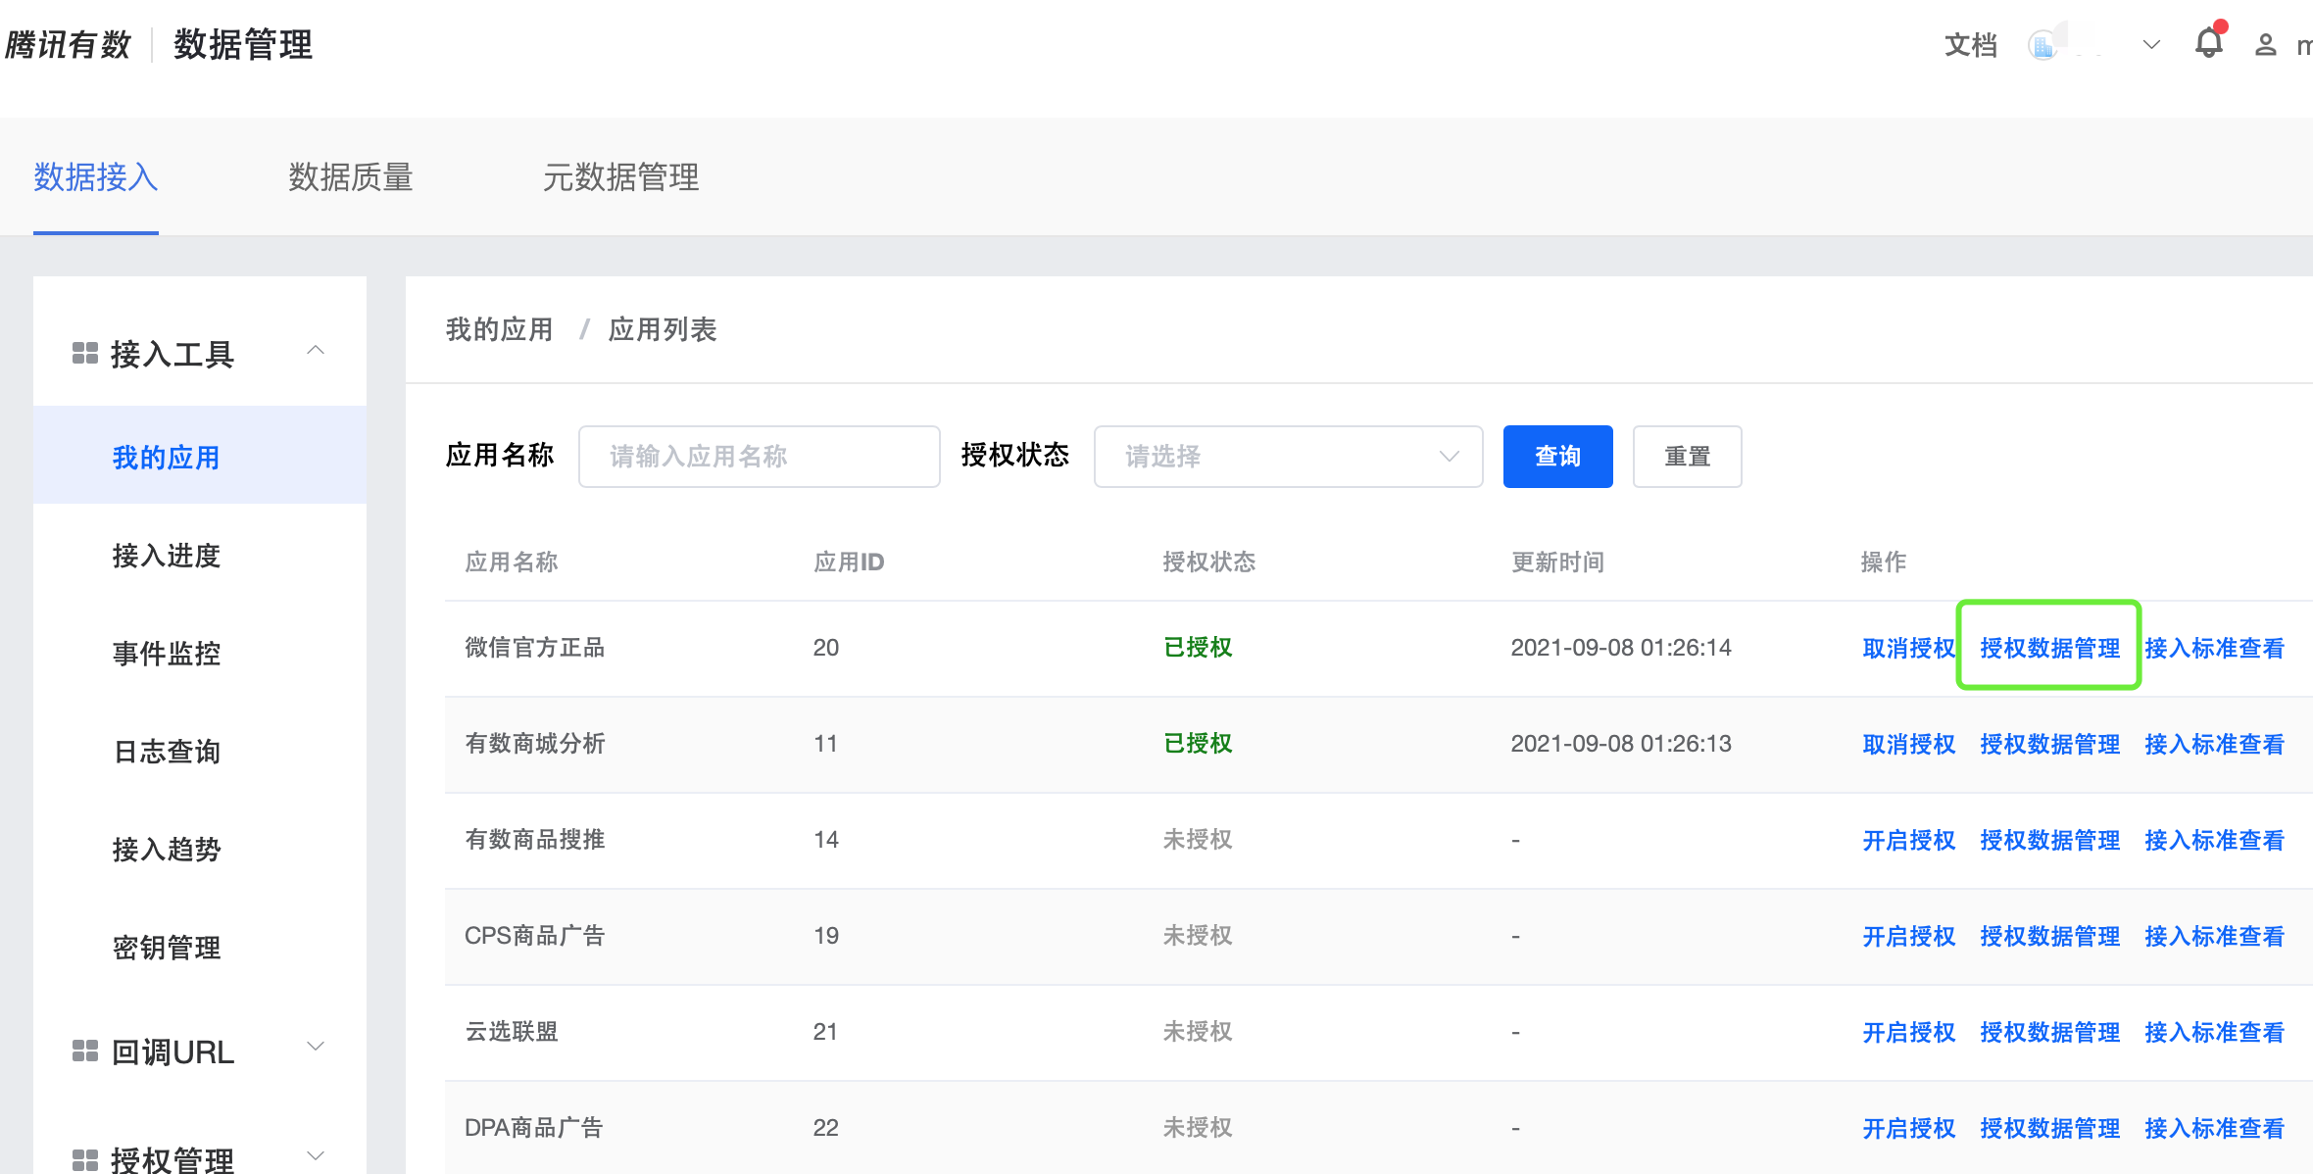This screenshot has width=2313, height=1174.
Task: Click the 更新时间 column header
Action: click(x=1557, y=562)
